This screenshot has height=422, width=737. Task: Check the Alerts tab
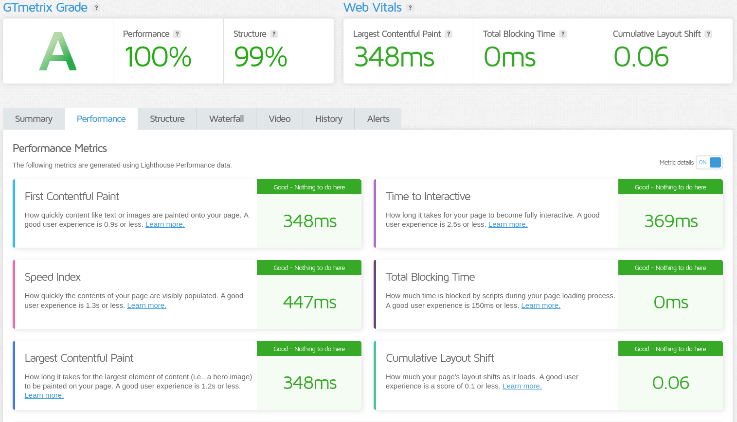click(377, 118)
